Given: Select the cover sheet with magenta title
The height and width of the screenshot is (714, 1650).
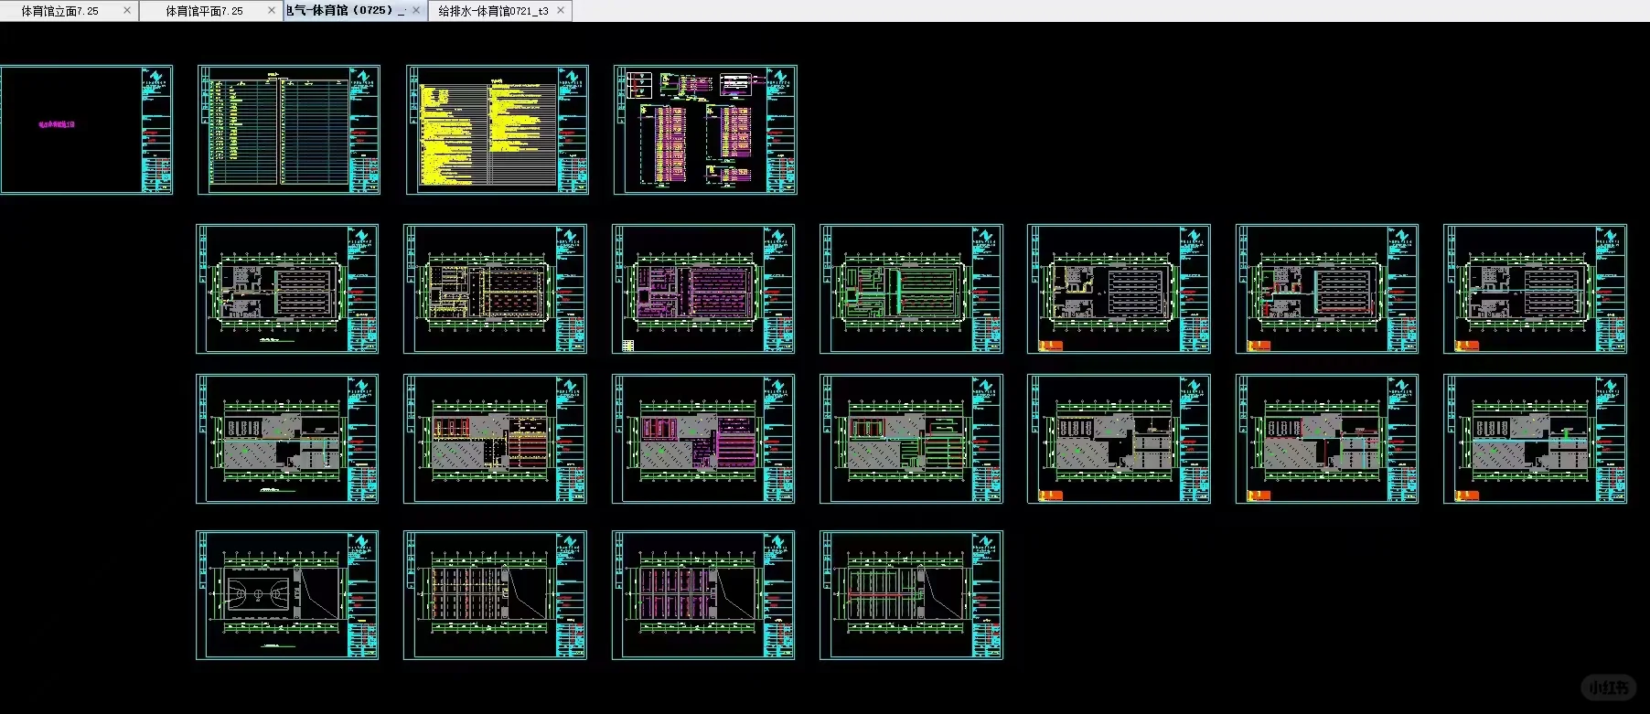Looking at the screenshot, I should pyautogui.click(x=86, y=129).
